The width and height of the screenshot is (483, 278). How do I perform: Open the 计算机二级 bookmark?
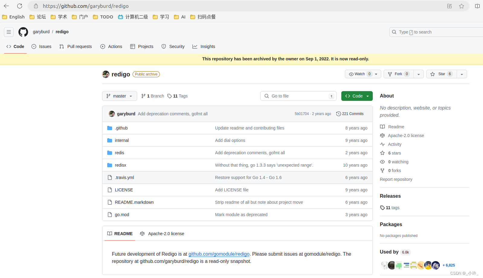point(133,17)
